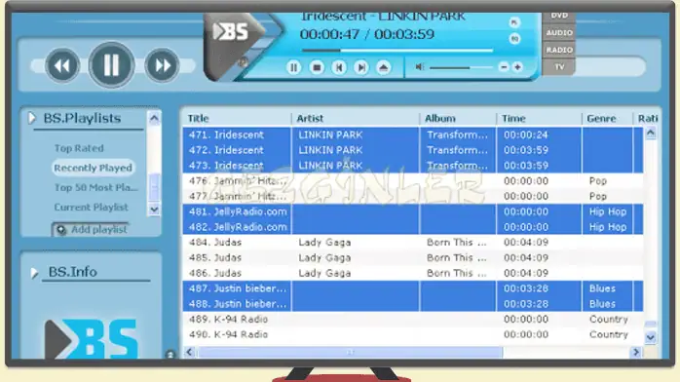Select row 477. Jammin' Hitz
The height and width of the screenshot is (382, 680).
(412, 197)
